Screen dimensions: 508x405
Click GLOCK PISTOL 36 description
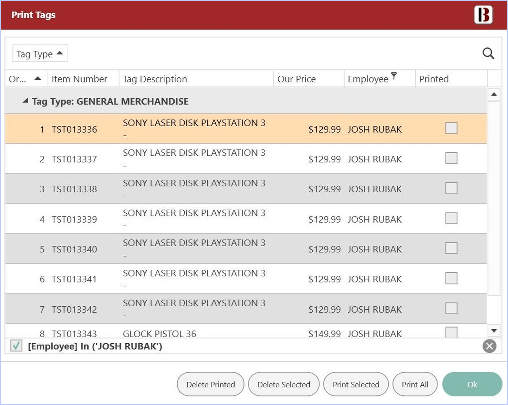click(x=160, y=333)
